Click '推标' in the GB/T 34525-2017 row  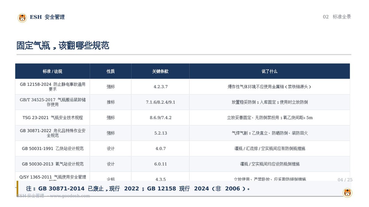coord(111,102)
